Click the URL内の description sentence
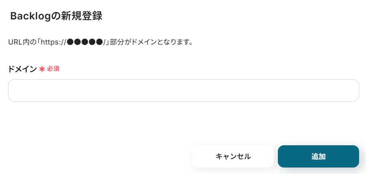This screenshot has height=174, width=366. 100,42
